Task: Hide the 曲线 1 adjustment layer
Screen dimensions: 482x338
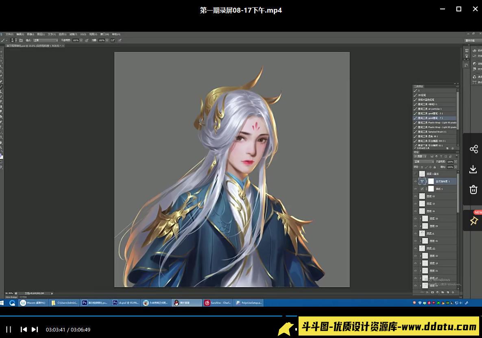Action: (x=416, y=189)
